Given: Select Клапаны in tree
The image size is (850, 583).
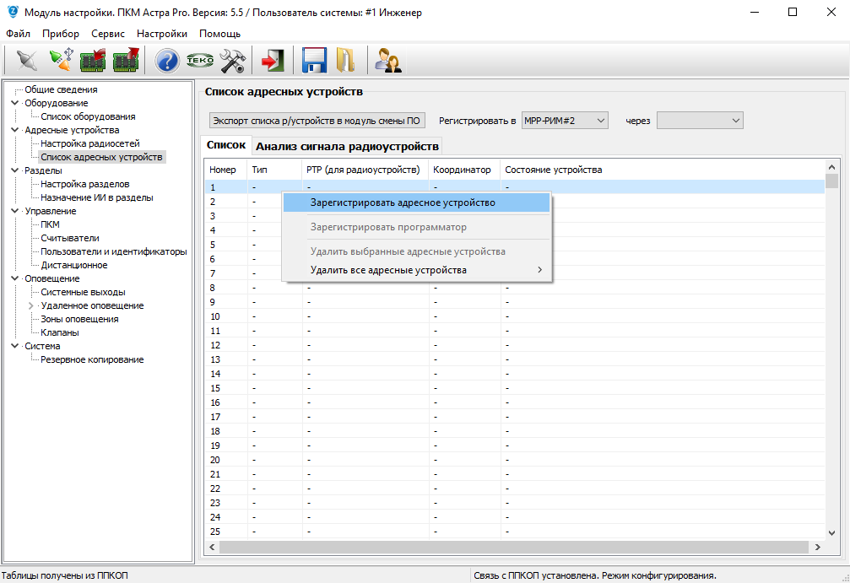Looking at the screenshot, I should click(x=60, y=332).
